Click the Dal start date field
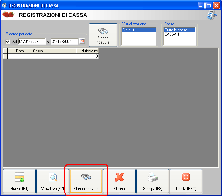 32,42
